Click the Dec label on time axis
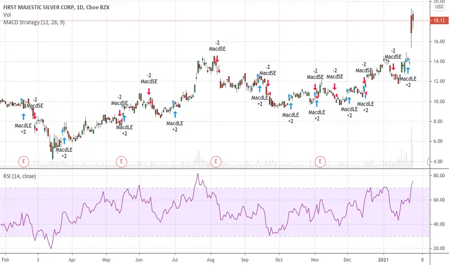The height and width of the screenshot is (265, 449). [347, 260]
